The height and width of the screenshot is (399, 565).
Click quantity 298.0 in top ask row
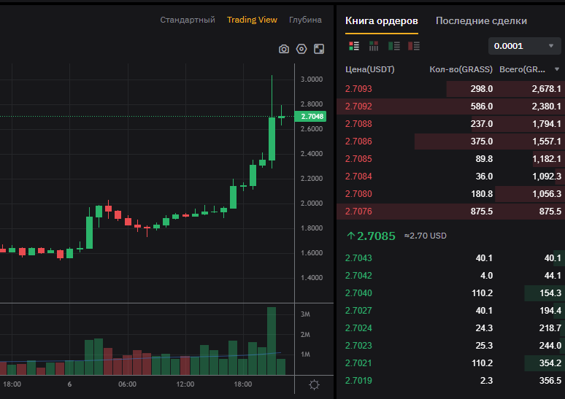pyautogui.click(x=481, y=89)
